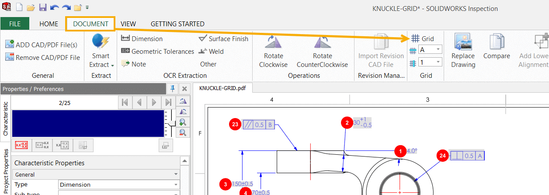
Task: Collapse the General properties section
Action: coord(175,174)
